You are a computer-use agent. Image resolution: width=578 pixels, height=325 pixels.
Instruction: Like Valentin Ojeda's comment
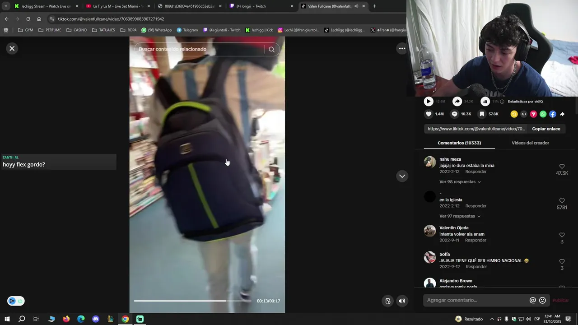[562, 235]
